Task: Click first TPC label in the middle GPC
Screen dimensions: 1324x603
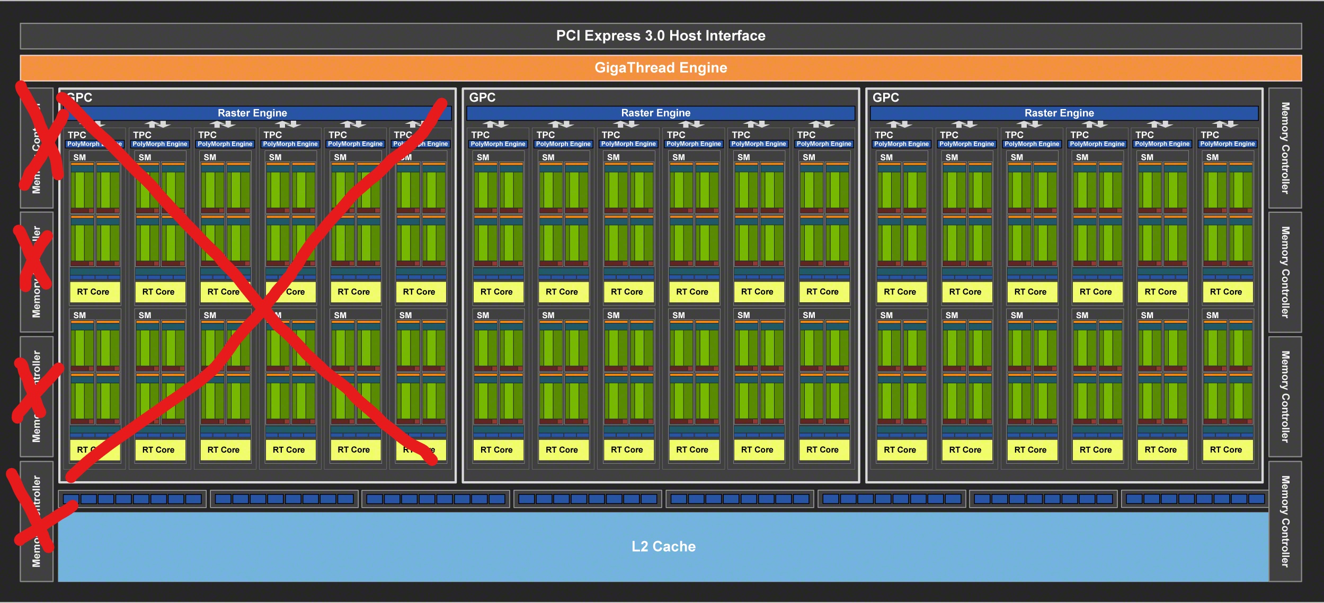Action: coord(480,135)
